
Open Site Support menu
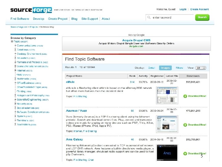pyautogui.click(x=90, y=19)
